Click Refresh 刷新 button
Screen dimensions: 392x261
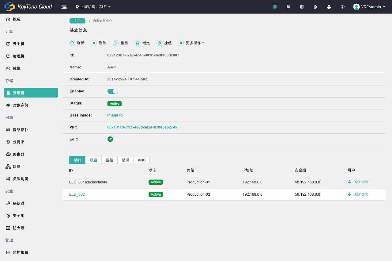coord(77,43)
